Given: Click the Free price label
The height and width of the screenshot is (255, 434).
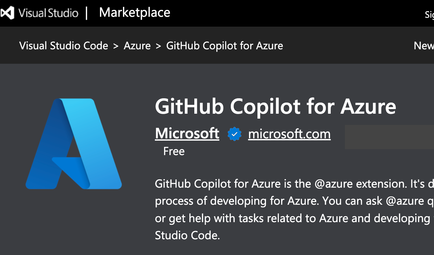Looking at the screenshot, I should (x=174, y=151).
